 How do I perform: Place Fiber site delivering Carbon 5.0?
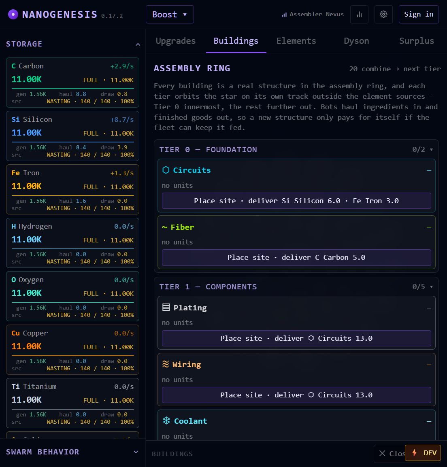pos(296,257)
